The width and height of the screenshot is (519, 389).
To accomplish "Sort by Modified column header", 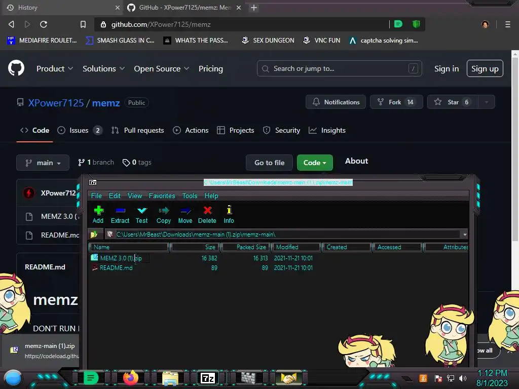I will pyautogui.click(x=296, y=247).
